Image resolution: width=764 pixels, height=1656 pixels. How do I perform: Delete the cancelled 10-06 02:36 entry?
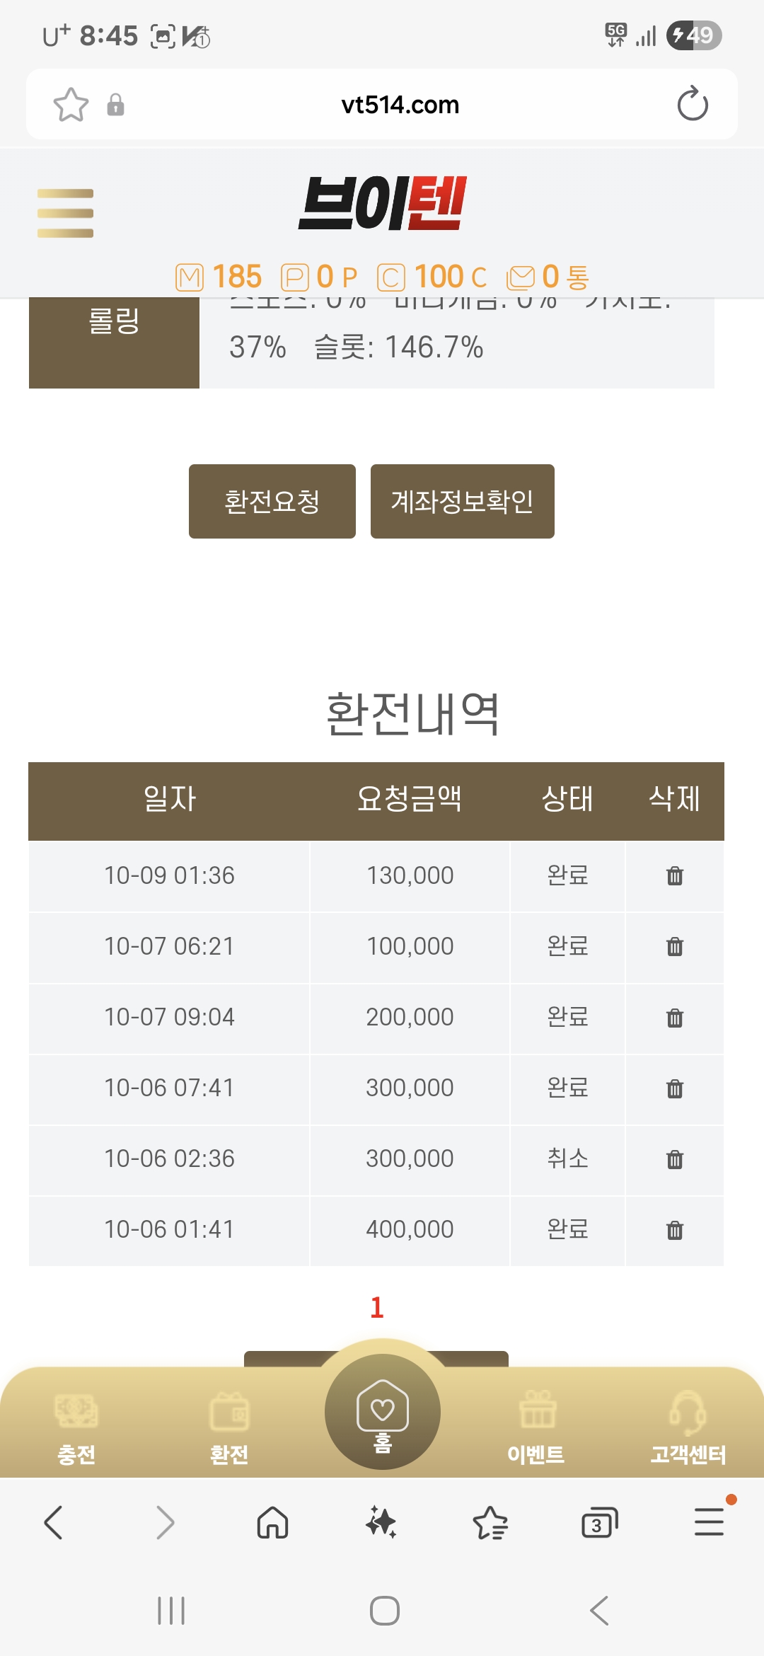tap(675, 1159)
